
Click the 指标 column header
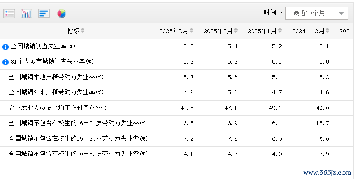click(73, 31)
